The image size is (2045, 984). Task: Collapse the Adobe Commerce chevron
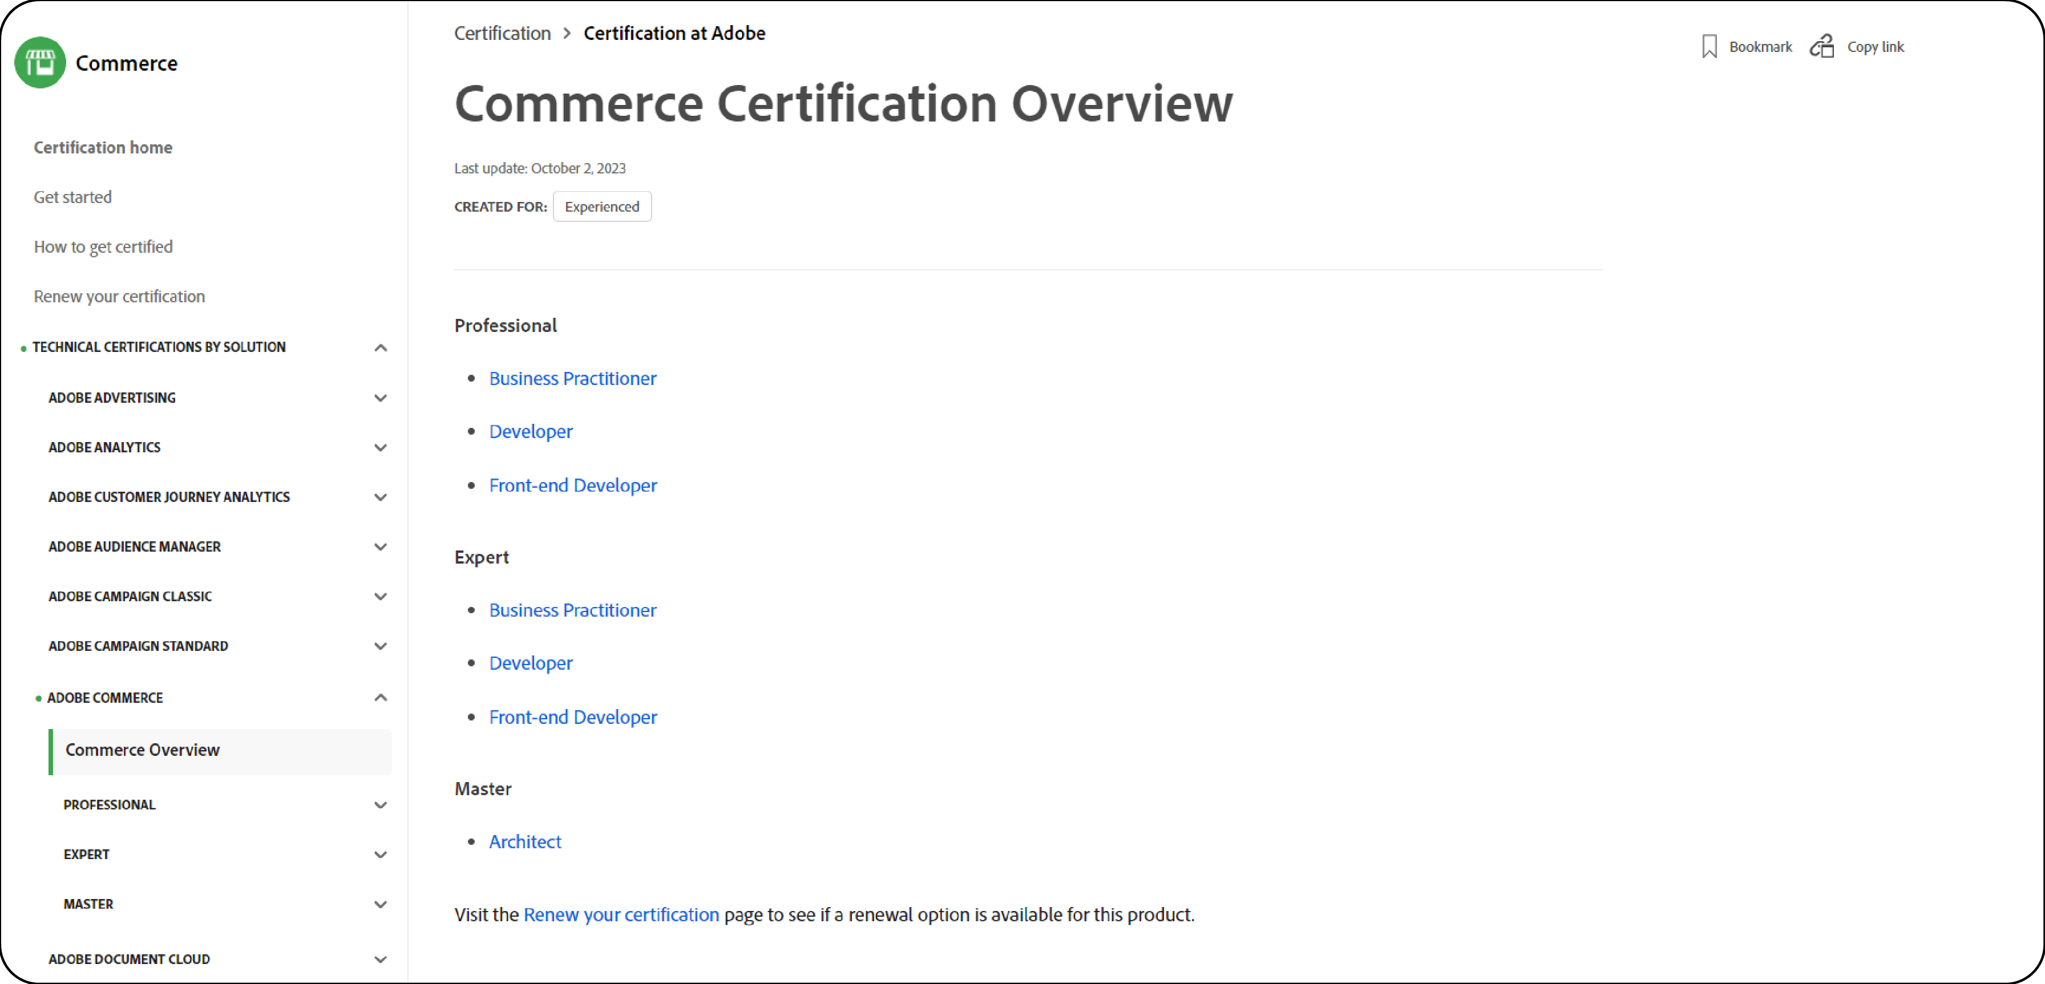coord(381,698)
